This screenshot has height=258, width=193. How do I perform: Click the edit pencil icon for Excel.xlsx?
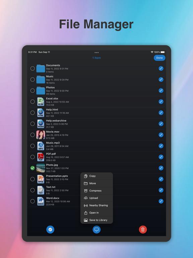[161, 102]
